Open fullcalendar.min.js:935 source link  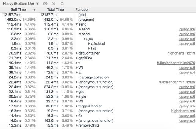pyautogui.click(x=177, y=82)
